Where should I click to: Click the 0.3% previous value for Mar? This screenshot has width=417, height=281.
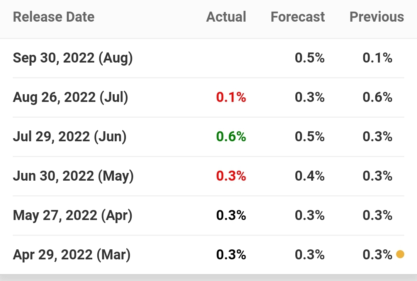click(x=377, y=255)
